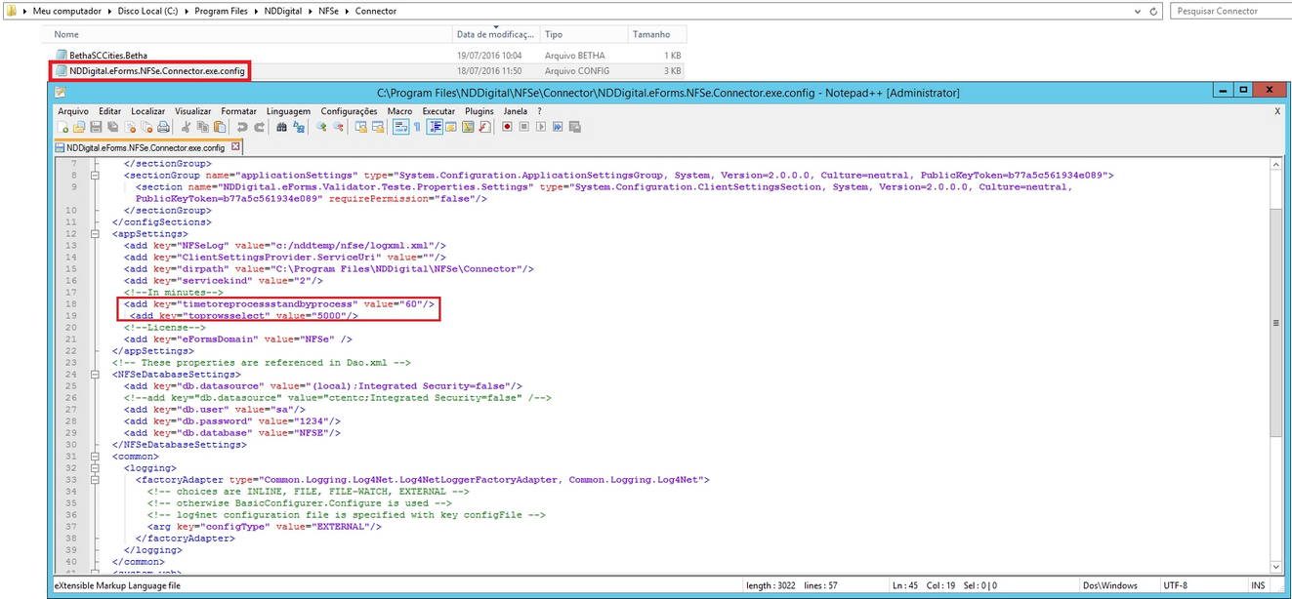Open a file using the Open toolbar icon
This screenshot has width=1292, height=599.
click(80, 127)
